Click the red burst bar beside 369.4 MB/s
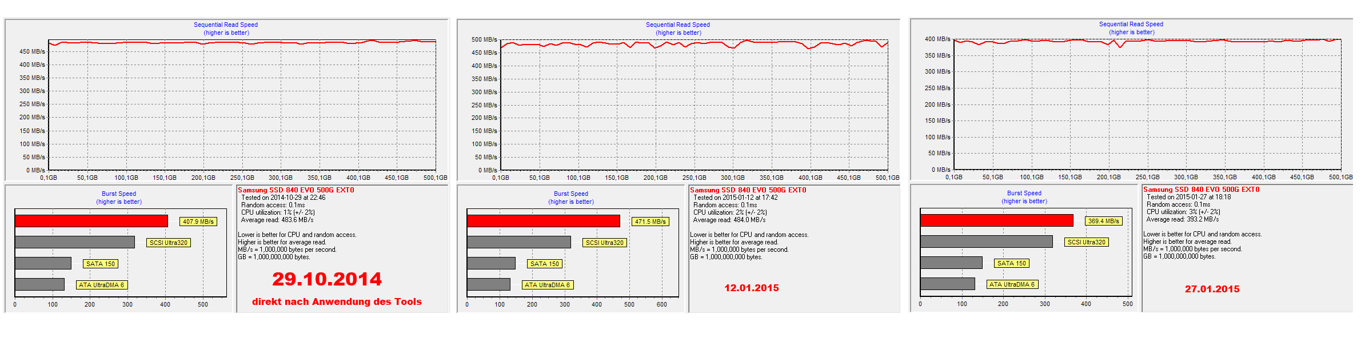This screenshot has height=346, width=1361. [x=997, y=220]
